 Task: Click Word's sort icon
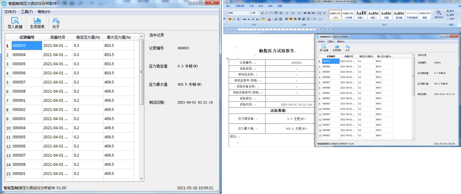coord(320,13)
